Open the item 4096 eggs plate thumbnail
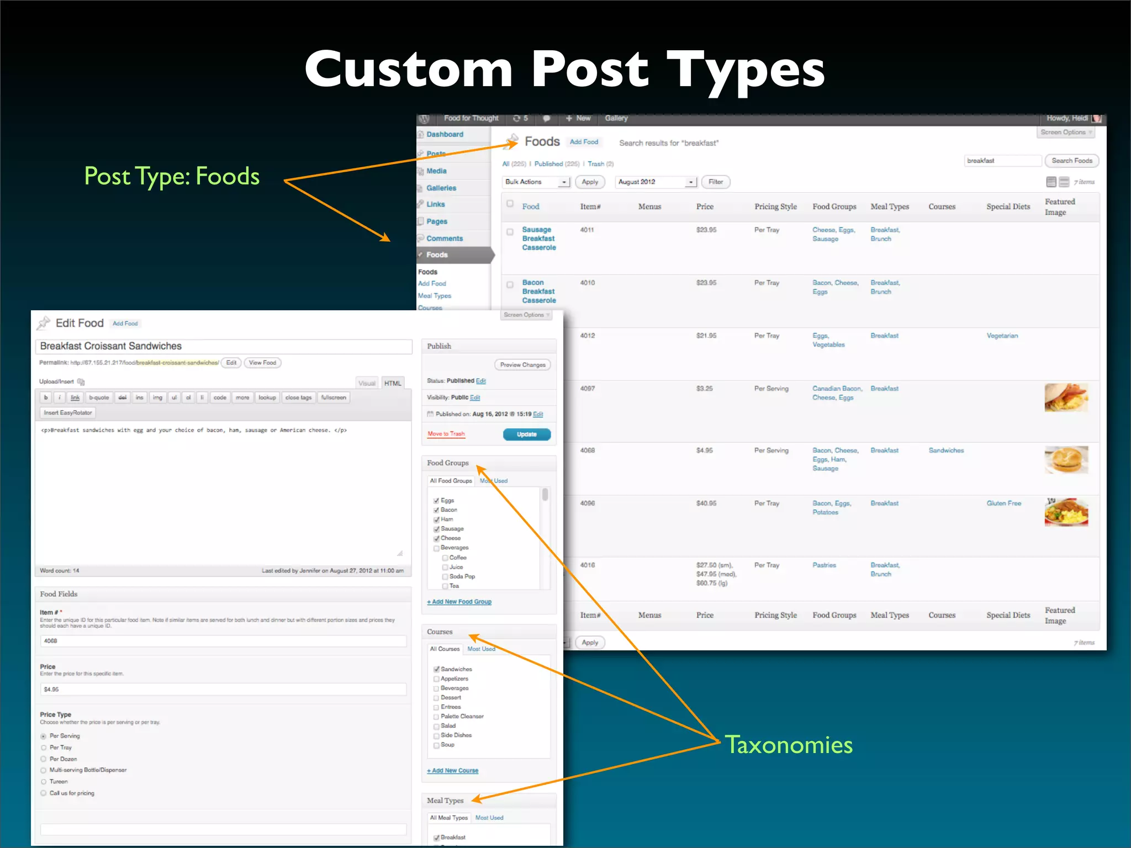 (x=1066, y=512)
